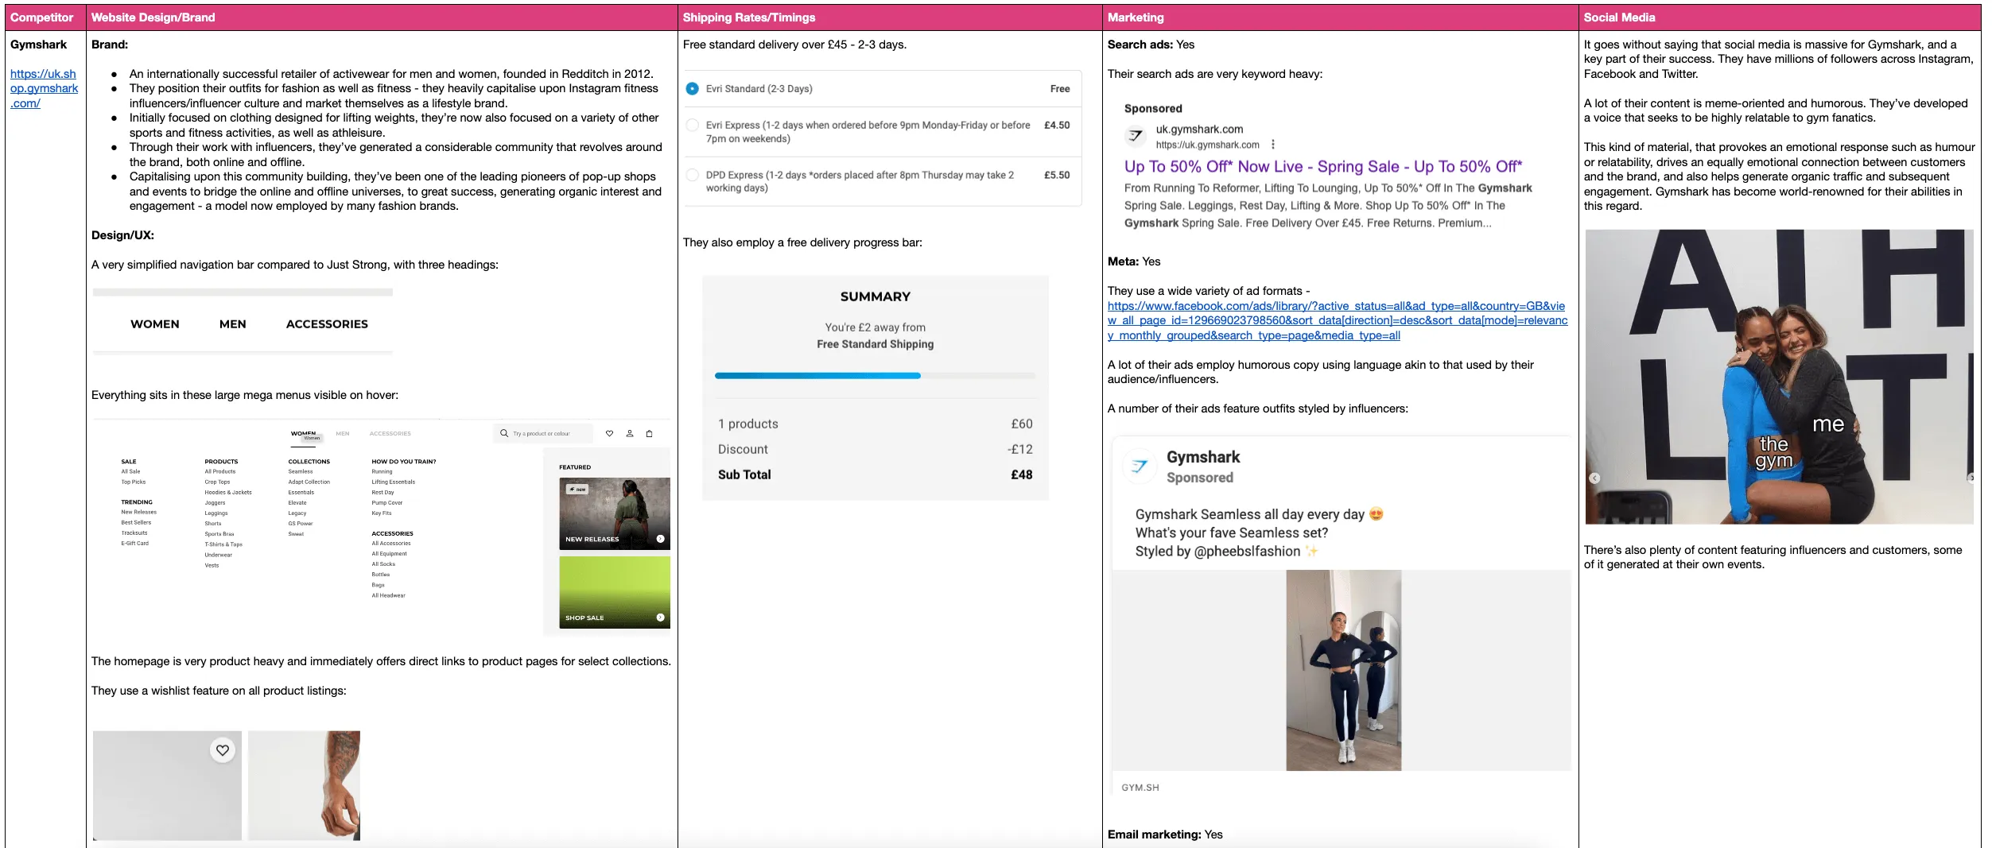
Task: Click the 'me / the gym' social media image
Action: tap(1779, 377)
